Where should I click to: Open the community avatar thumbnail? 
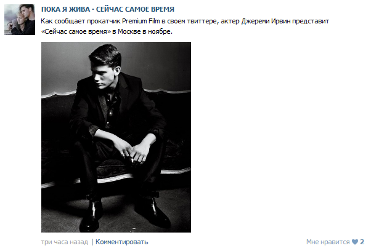20,20
